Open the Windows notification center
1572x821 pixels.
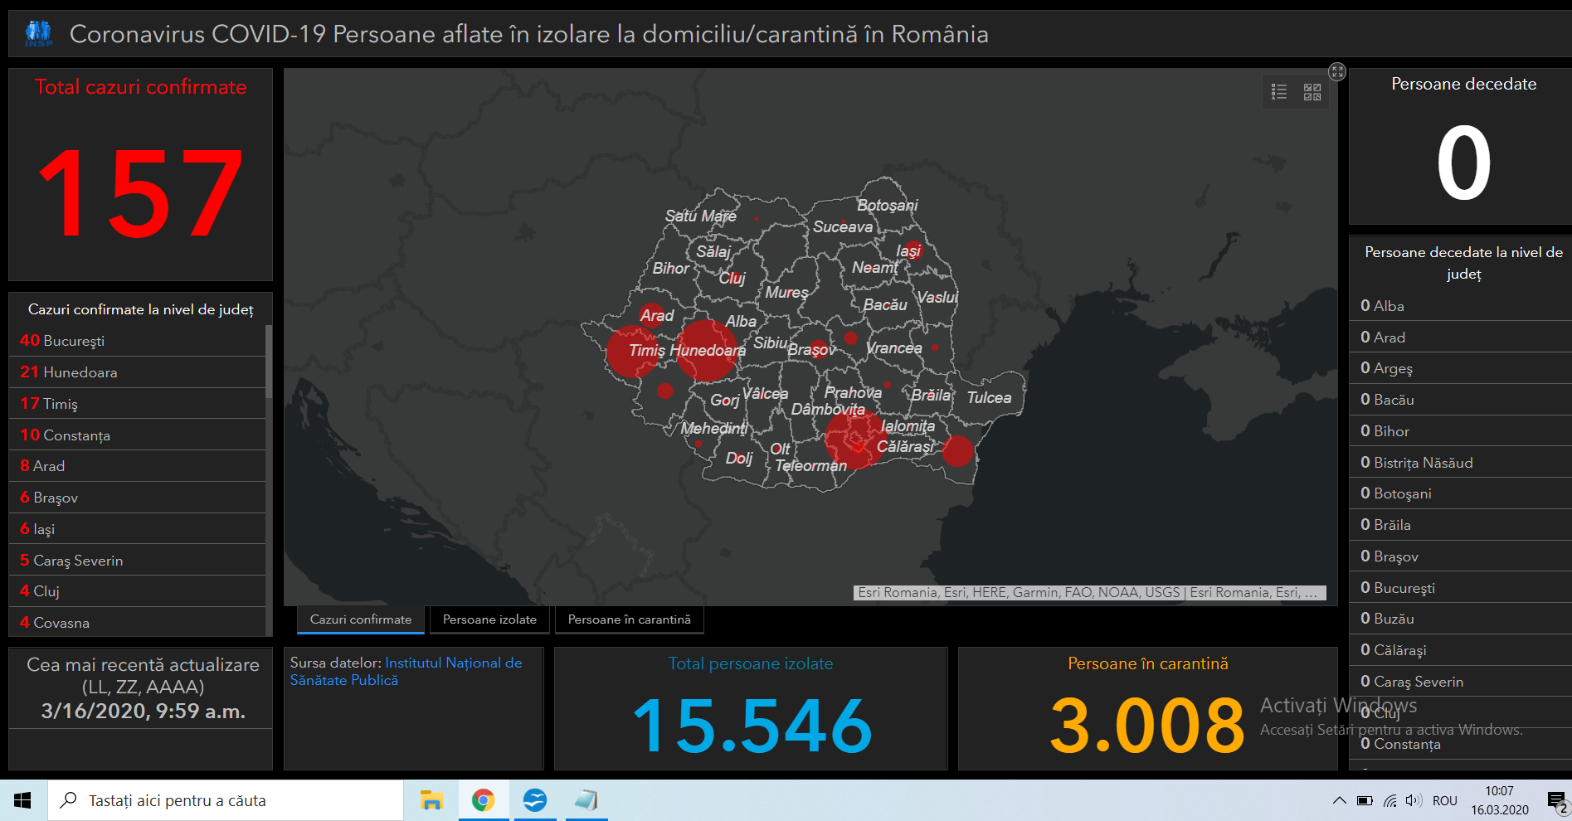(1556, 800)
